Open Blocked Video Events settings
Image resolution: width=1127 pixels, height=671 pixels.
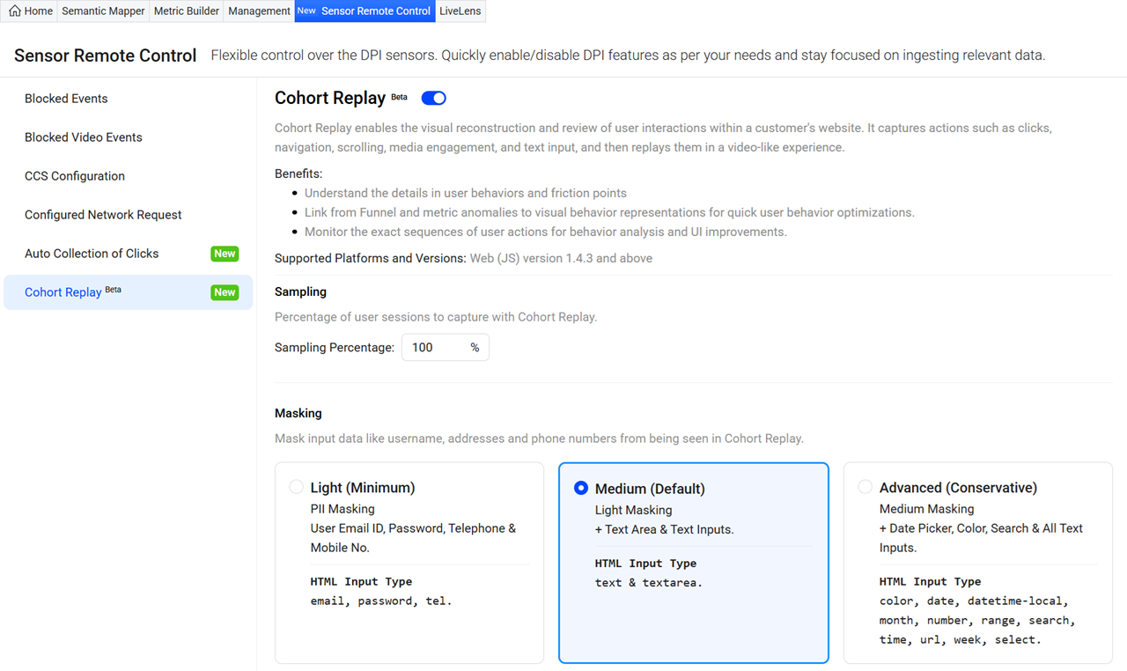84,137
